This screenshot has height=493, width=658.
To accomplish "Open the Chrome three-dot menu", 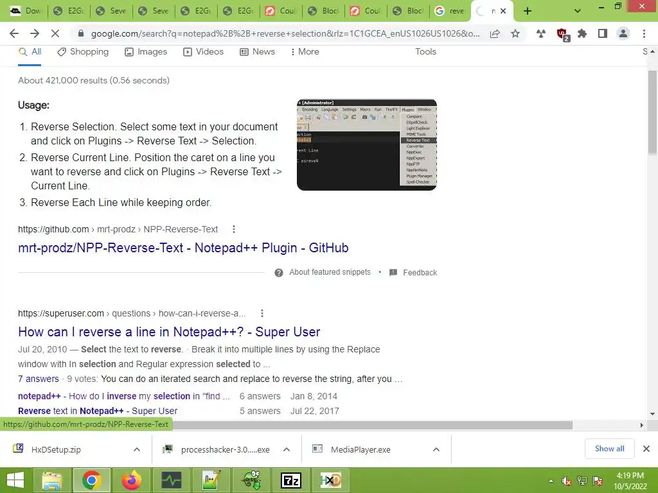I will pyautogui.click(x=644, y=33).
